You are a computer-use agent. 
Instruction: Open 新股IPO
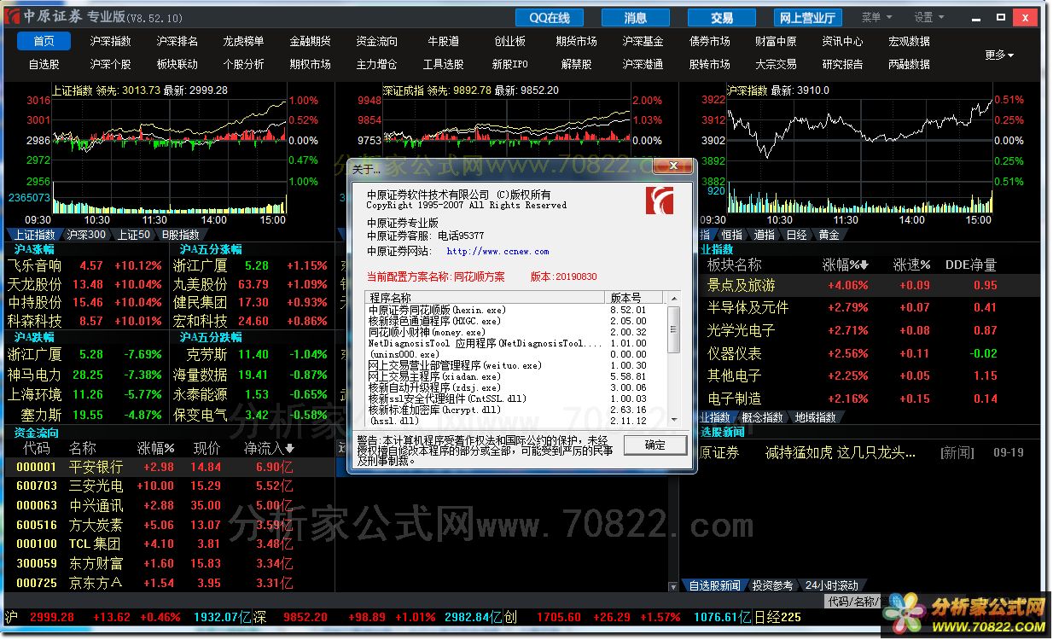coord(510,64)
